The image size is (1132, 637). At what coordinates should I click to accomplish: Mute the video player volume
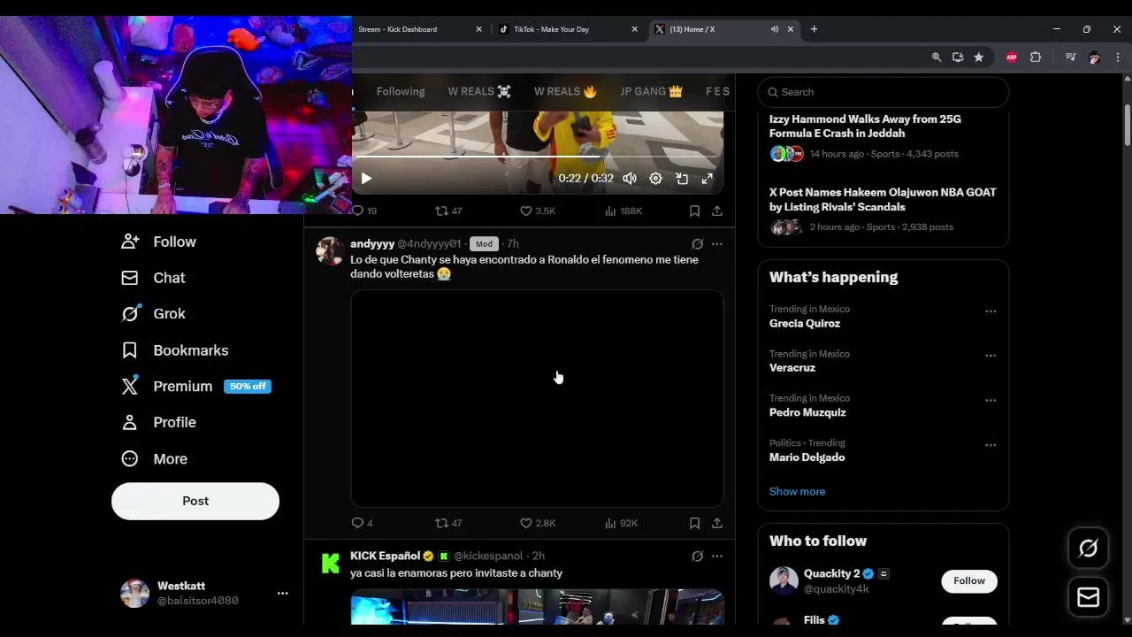630,179
